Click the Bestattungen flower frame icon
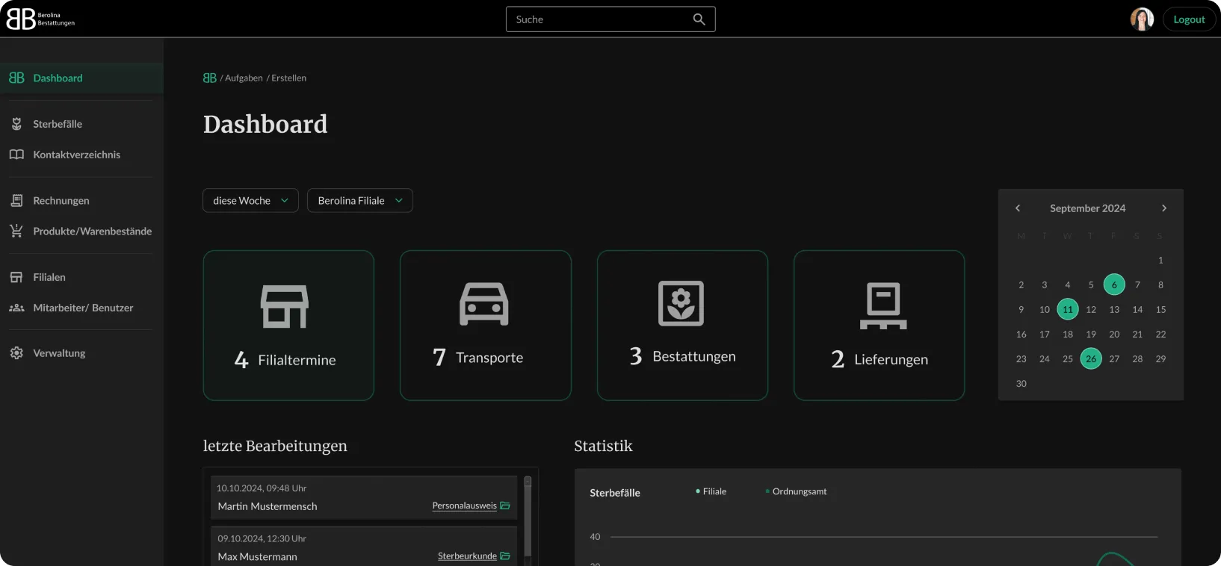Image resolution: width=1221 pixels, height=566 pixels. click(x=681, y=303)
